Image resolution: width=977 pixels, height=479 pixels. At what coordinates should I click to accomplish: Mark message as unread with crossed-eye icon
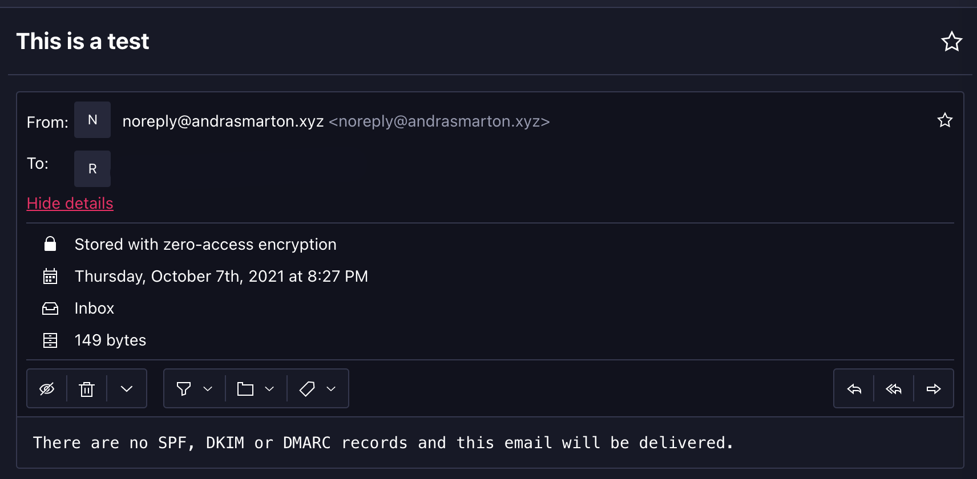tap(47, 389)
